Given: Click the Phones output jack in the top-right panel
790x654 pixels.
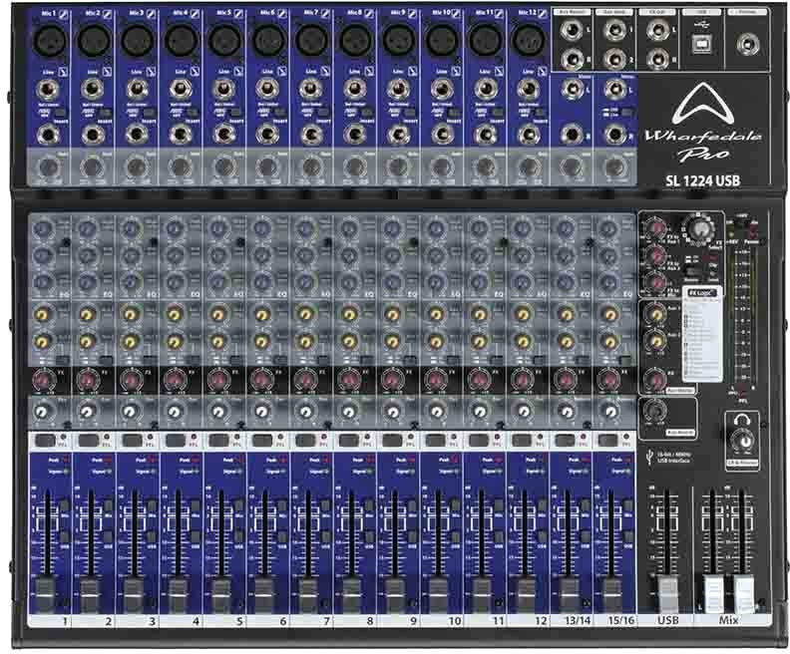Looking at the screenshot, I should point(748,44).
